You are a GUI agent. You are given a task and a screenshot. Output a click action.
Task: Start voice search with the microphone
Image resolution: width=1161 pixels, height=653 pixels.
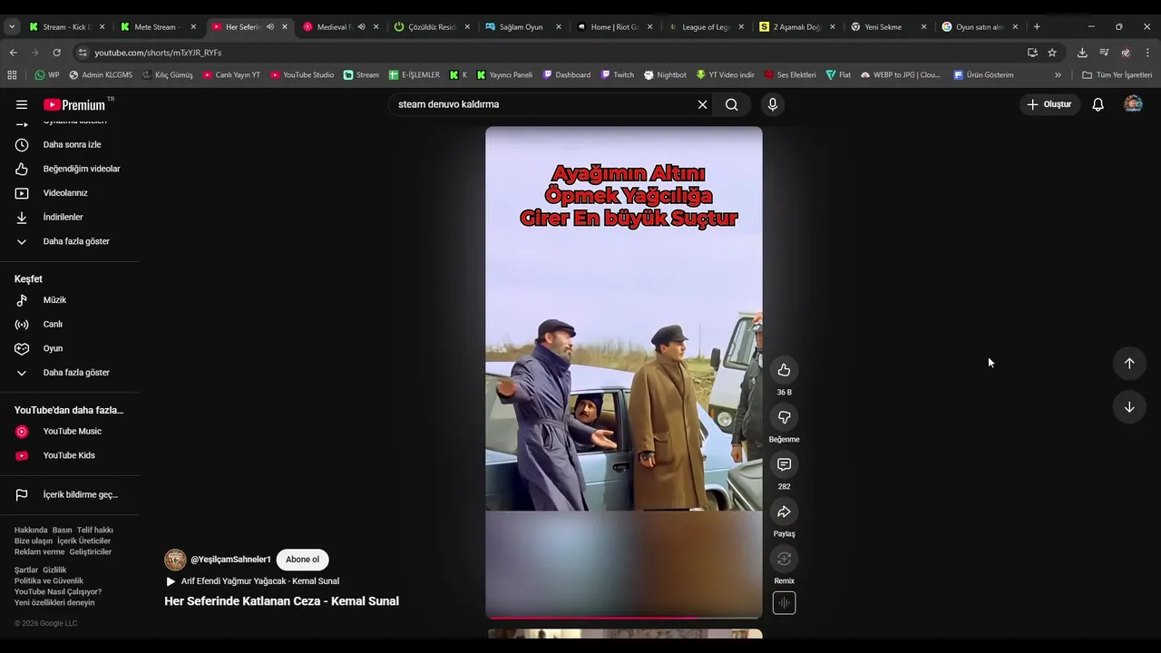coord(773,104)
